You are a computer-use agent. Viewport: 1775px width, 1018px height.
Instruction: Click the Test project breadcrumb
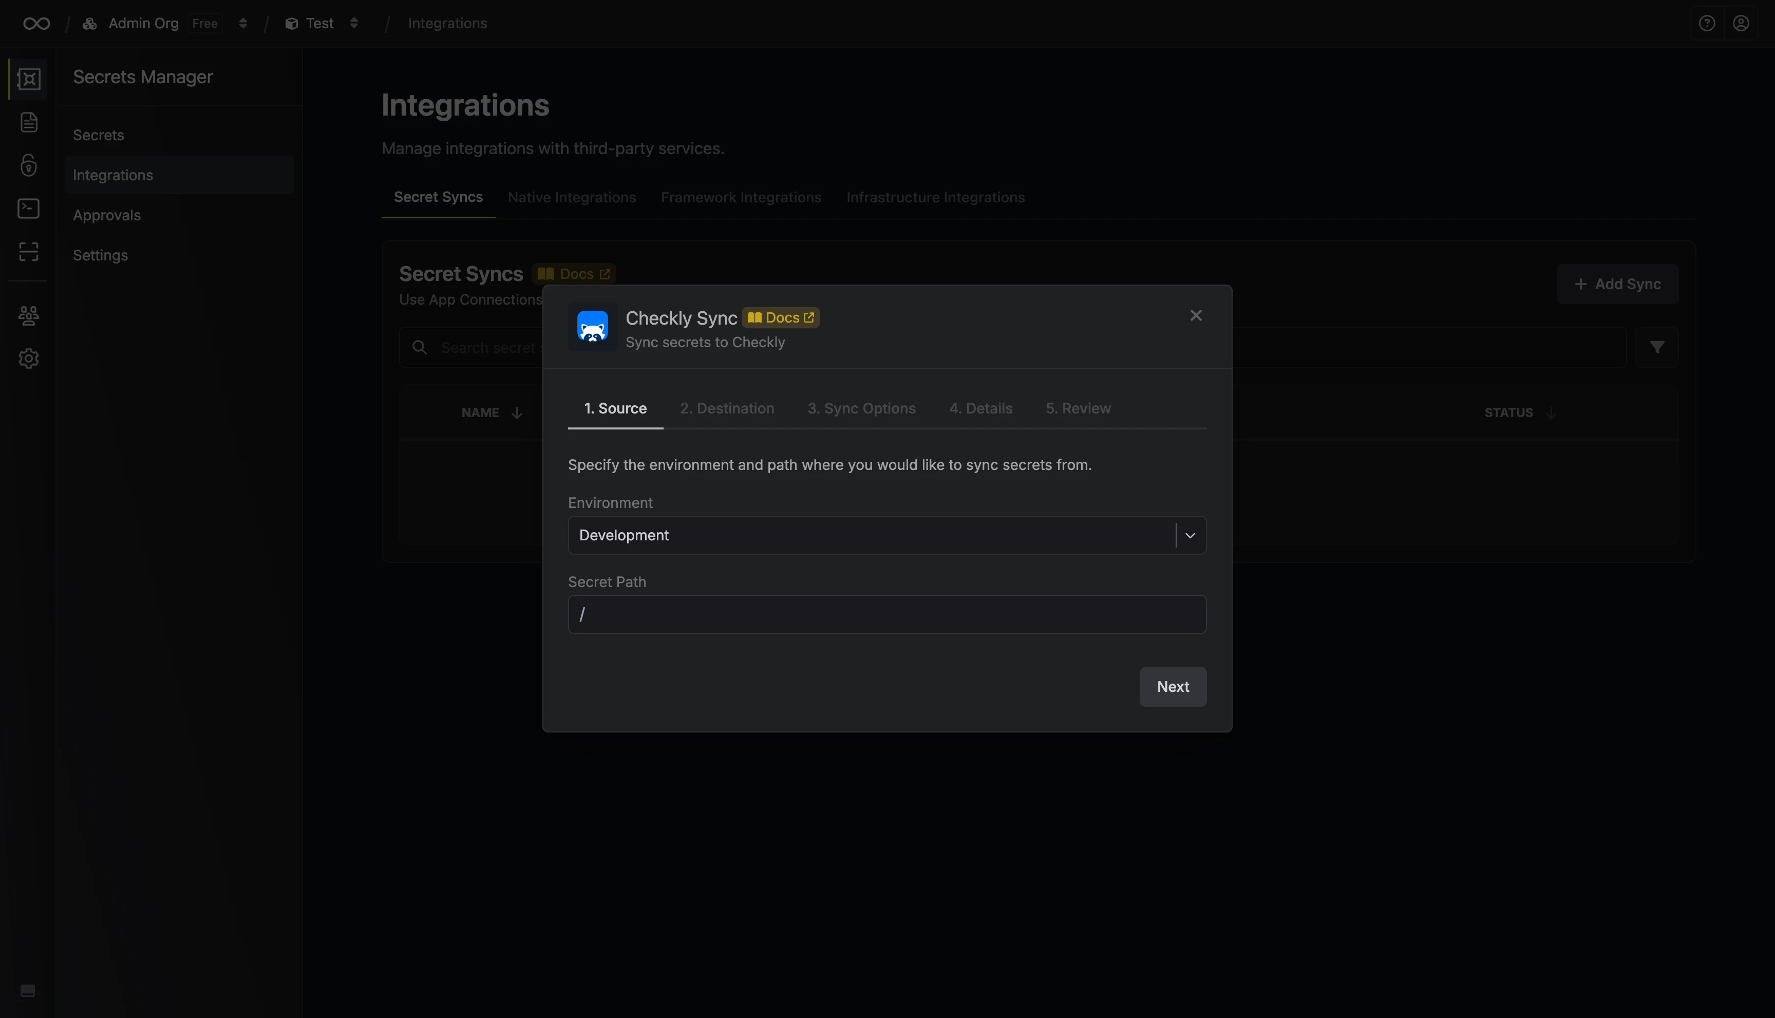click(319, 24)
